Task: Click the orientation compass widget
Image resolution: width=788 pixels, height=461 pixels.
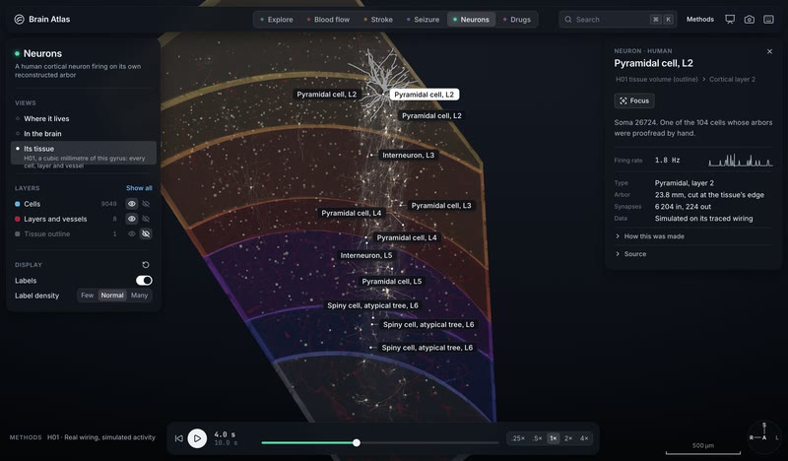Action: (x=764, y=436)
